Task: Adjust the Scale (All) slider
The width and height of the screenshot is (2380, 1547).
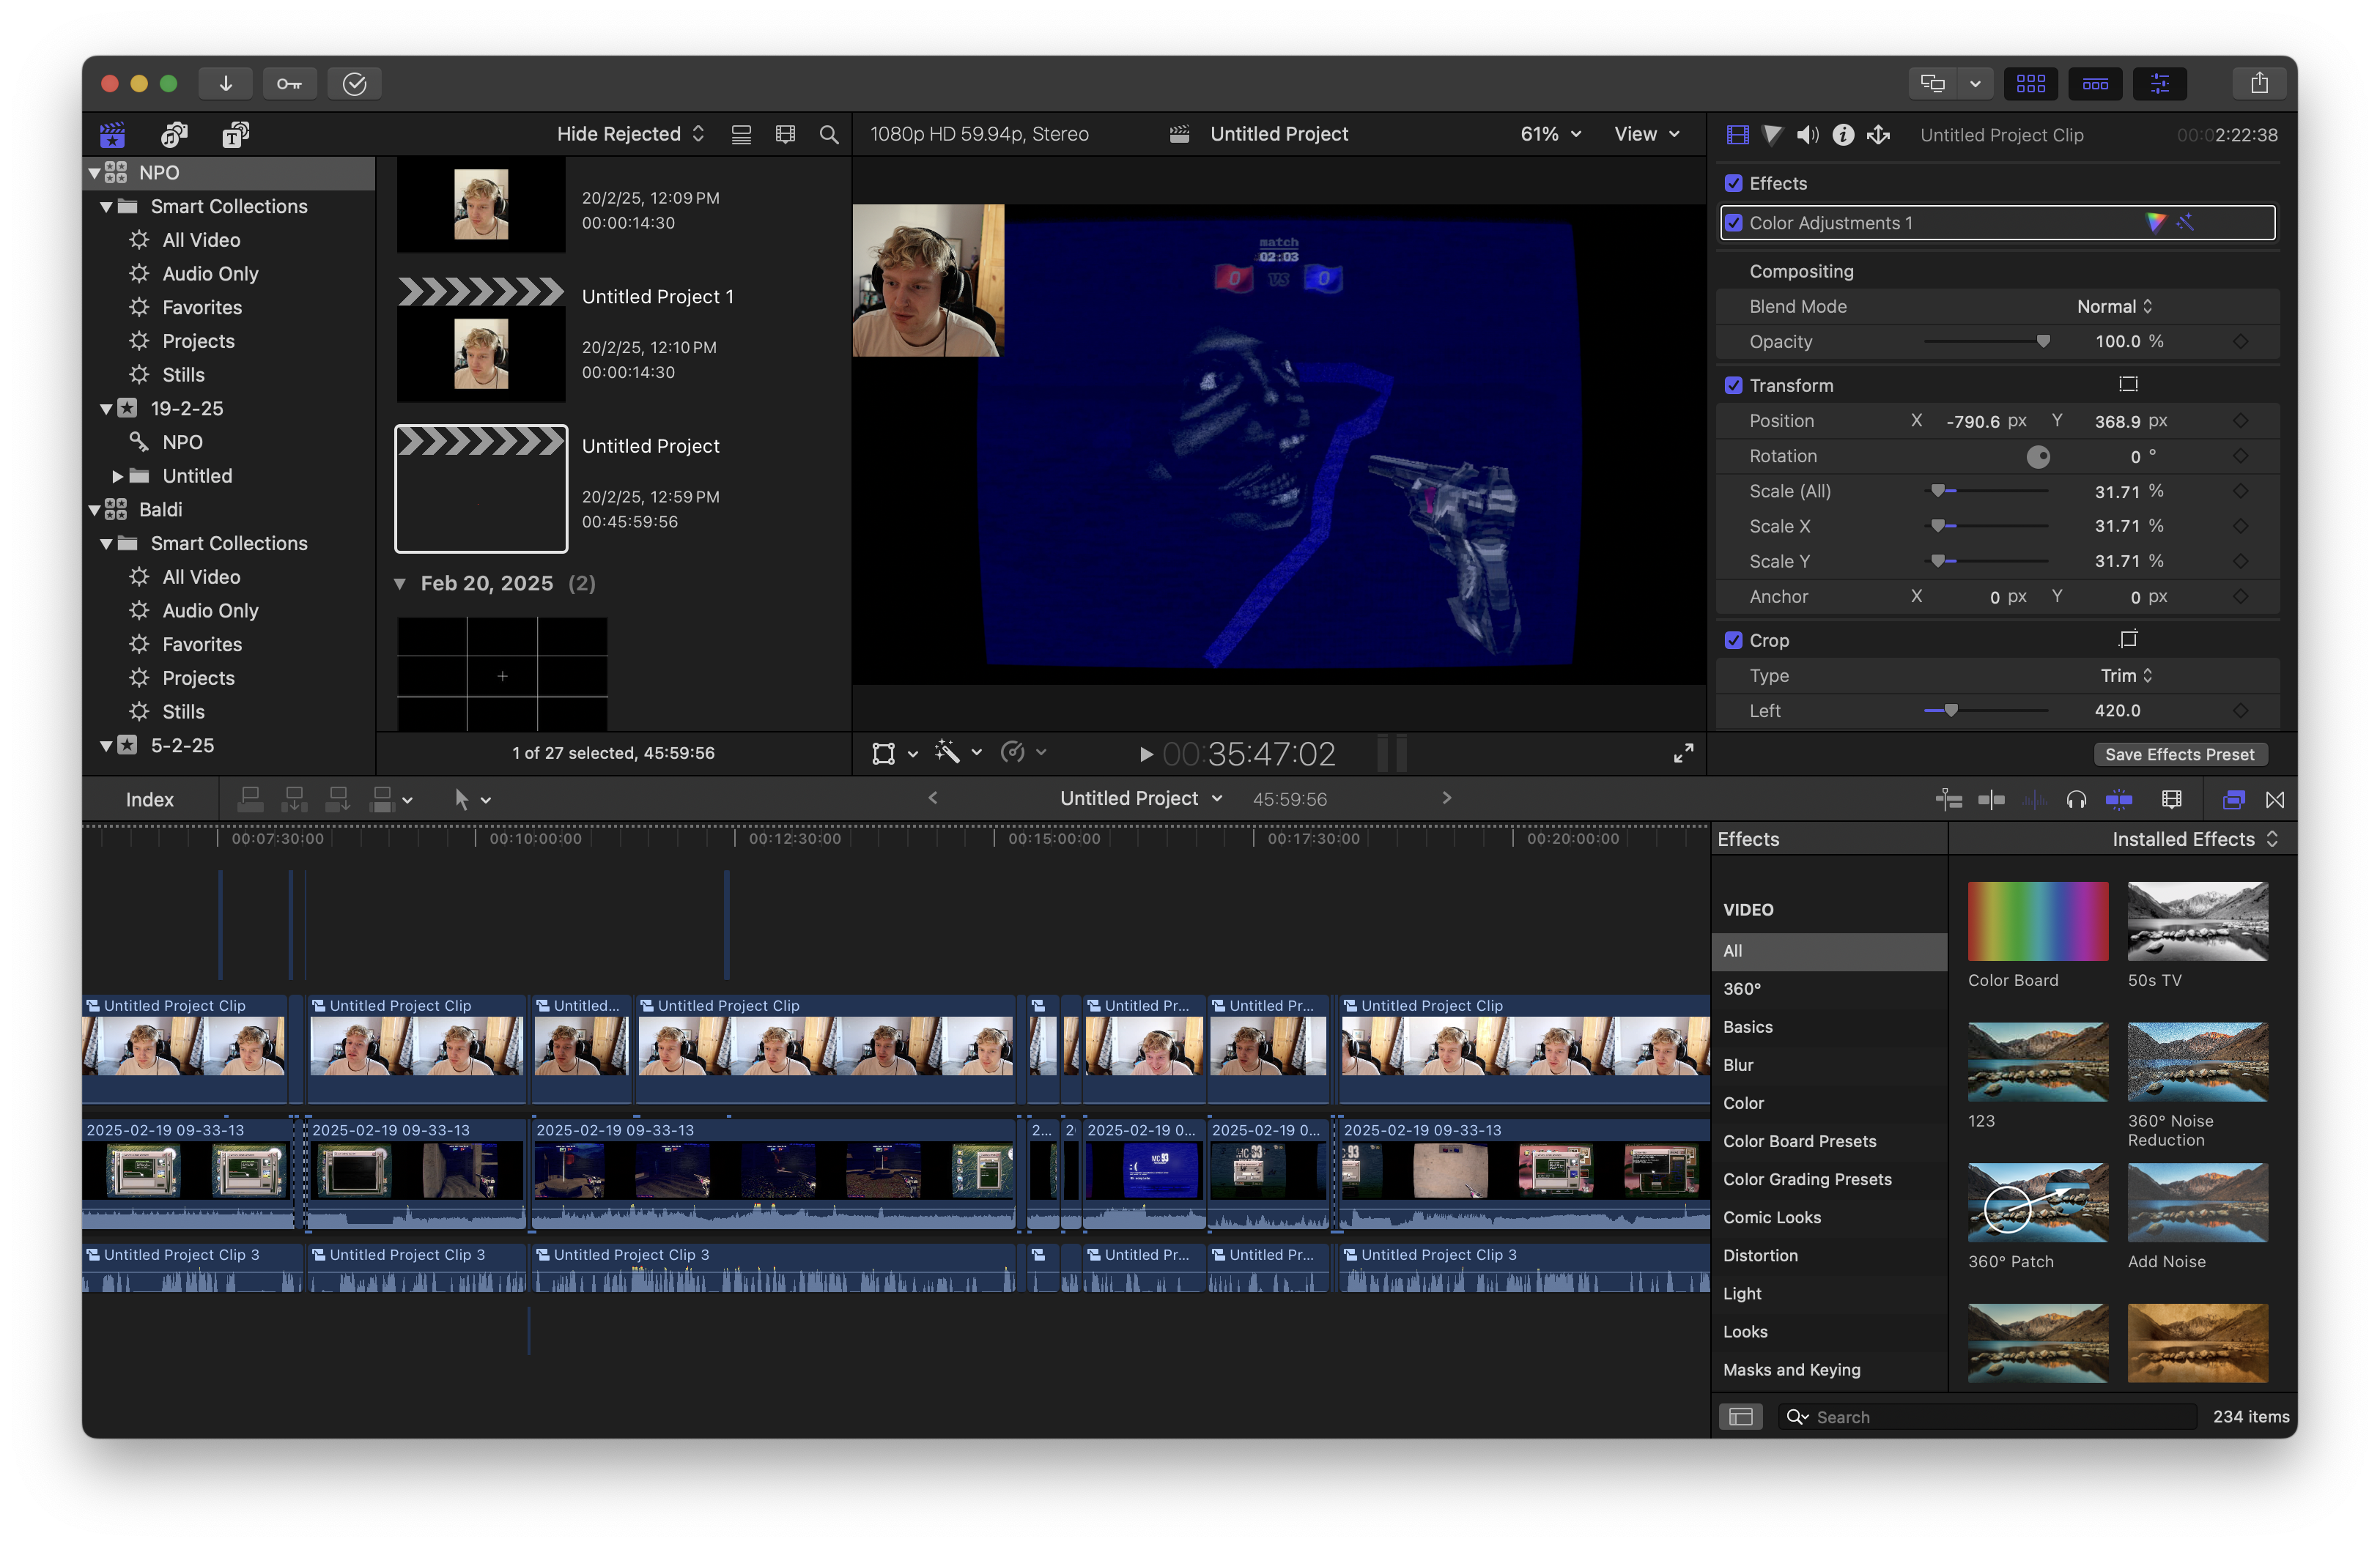Action: (x=1987, y=491)
